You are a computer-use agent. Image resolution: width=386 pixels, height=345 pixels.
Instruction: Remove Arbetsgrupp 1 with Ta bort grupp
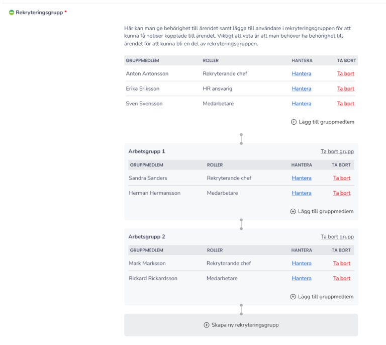[x=337, y=151]
